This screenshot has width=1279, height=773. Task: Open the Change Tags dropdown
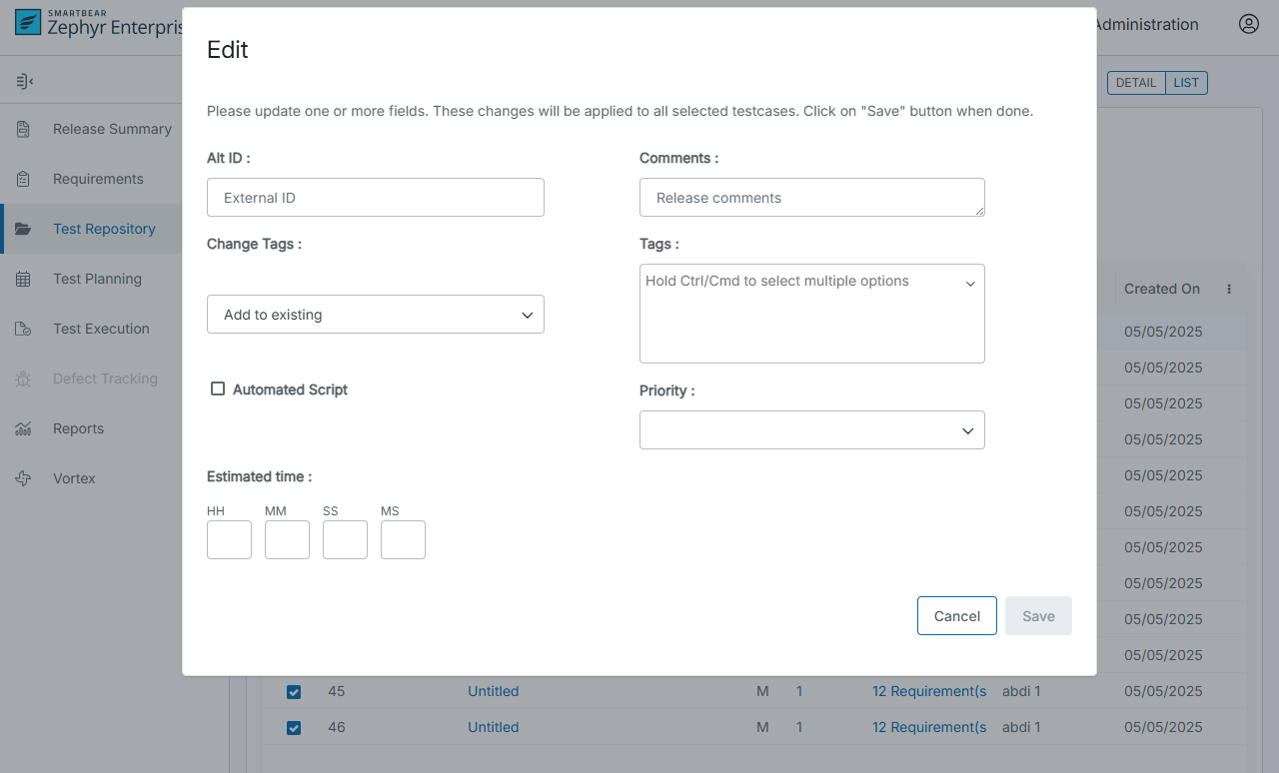pos(375,315)
